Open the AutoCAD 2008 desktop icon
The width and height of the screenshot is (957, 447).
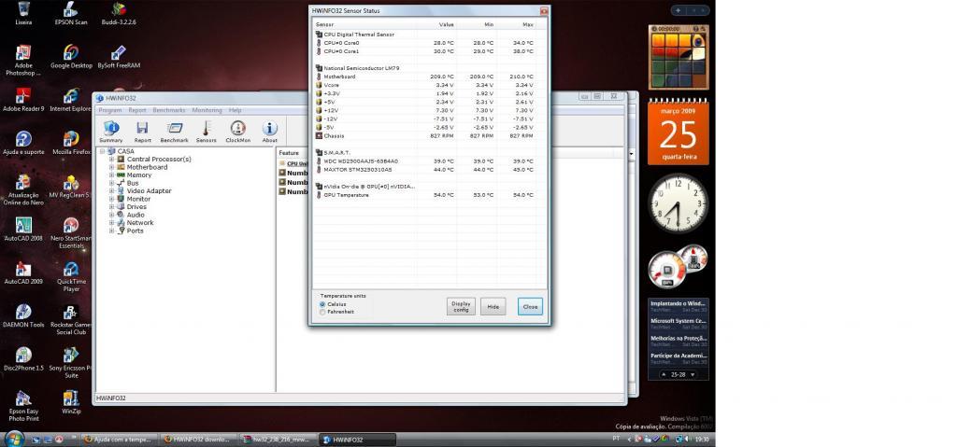pyautogui.click(x=23, y=230)
